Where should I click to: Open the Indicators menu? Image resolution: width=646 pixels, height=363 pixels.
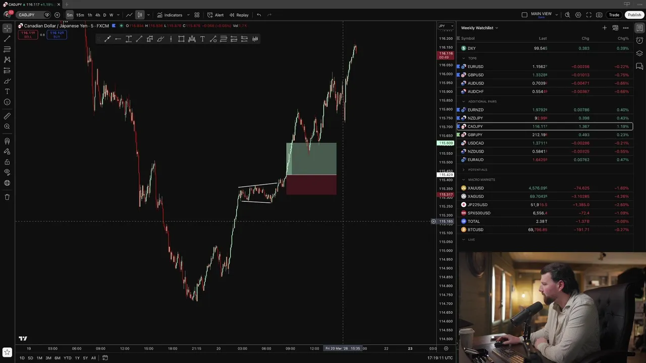coord(170,15)
